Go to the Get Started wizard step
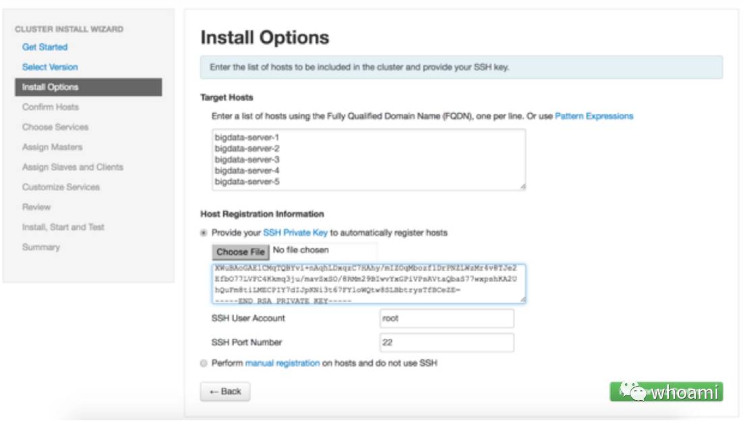This screenshot has height=423, width=743. (x=44, y=47)
